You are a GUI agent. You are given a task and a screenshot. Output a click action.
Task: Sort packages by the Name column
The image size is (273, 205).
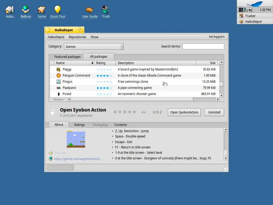74,63
